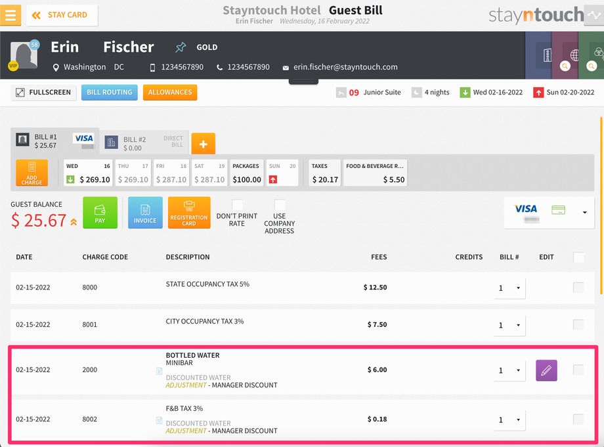Expand the guest card drawer handle

303,81
